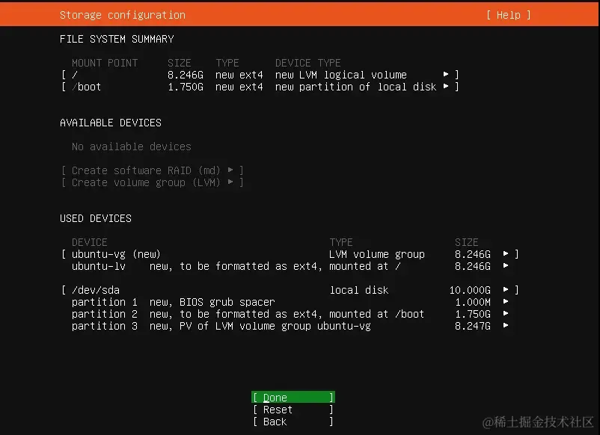Select the Reset button
The width and height of the screenshot is (600, 435).
tap(293, 410)
